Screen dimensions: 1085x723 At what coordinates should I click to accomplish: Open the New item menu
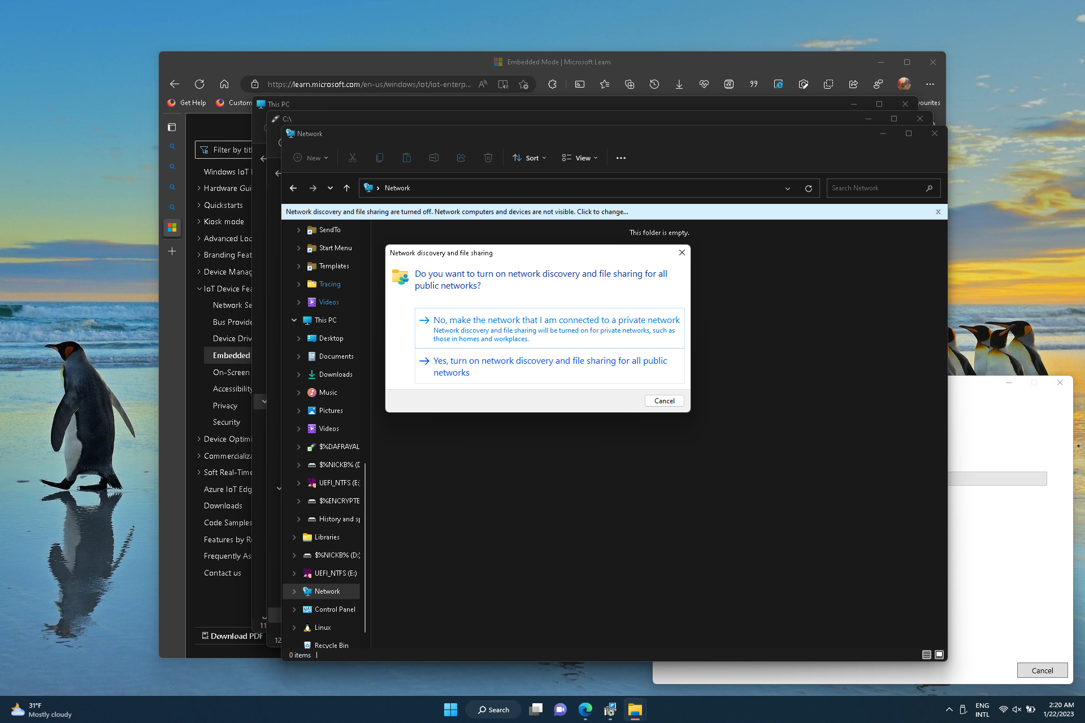point(311,158)
